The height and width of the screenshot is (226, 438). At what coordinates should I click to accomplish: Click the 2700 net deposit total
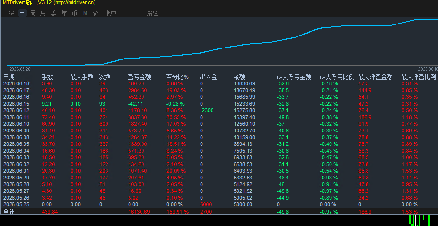[x=206, y=212]
